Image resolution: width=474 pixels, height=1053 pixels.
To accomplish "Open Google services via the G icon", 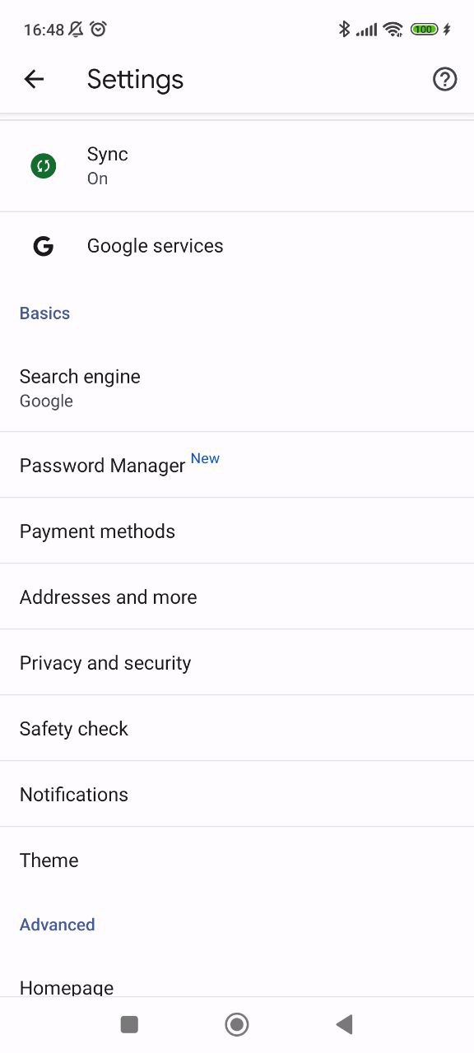I will pyautogui.click(x=43, y=245).
